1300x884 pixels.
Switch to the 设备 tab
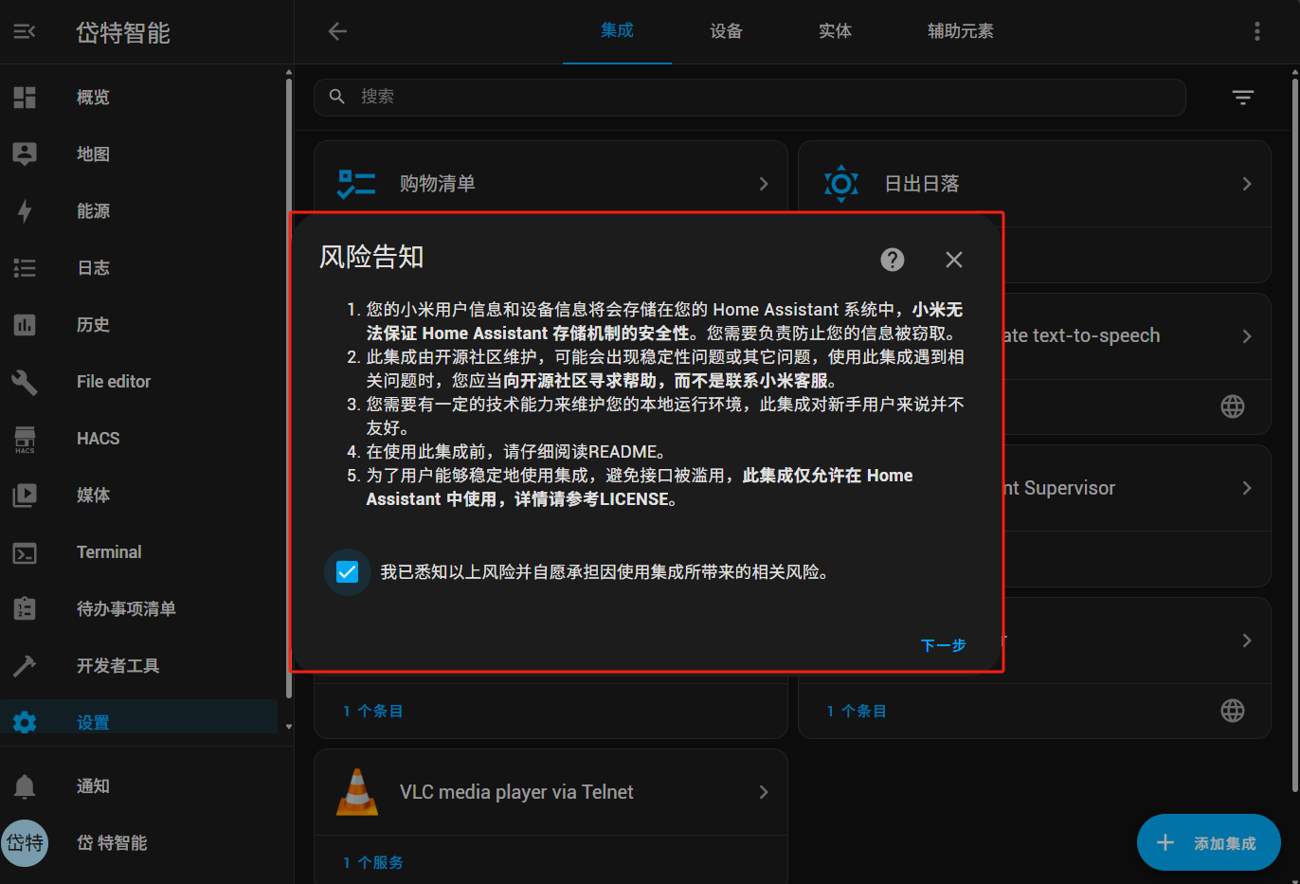[x=726, y=32]
